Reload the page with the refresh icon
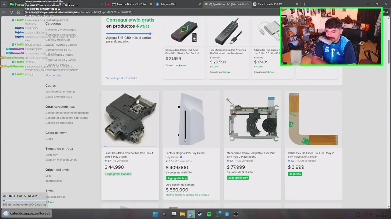This screenshot has height=219, width=391. pos(11,12)
